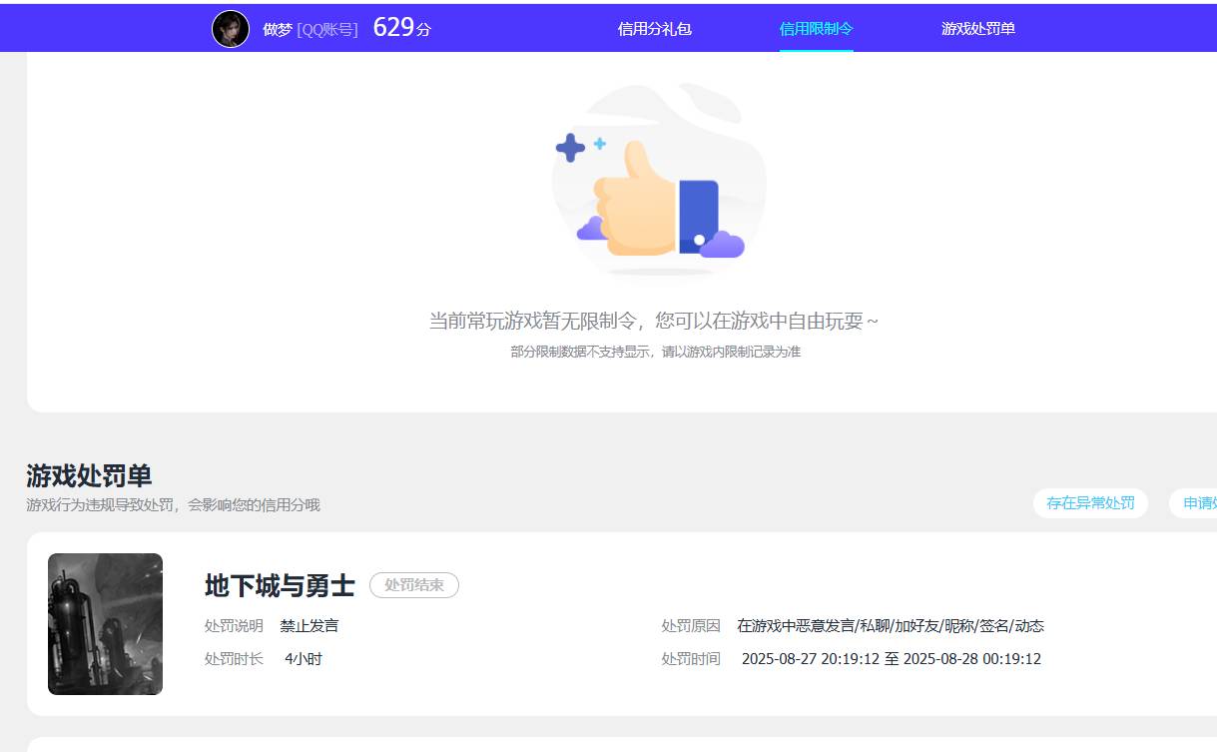1217x752 pixels.
Task: Click the 地下城与勇士 game cover image
Action: tap(104, 623)
